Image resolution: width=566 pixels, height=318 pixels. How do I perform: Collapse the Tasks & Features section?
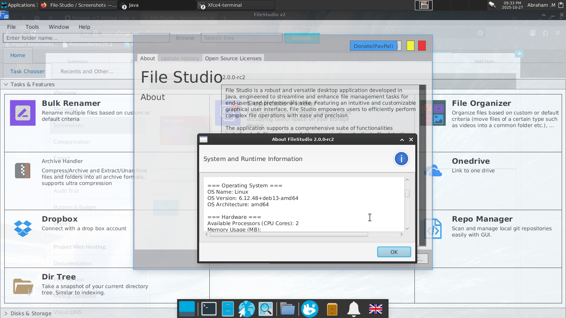[x=6, y=84]
